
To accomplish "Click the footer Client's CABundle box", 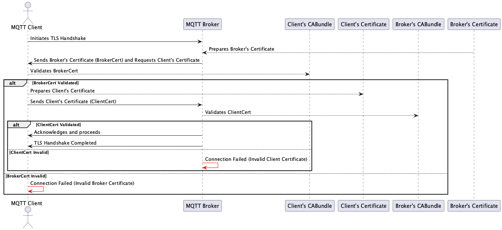I will [310, 206].
